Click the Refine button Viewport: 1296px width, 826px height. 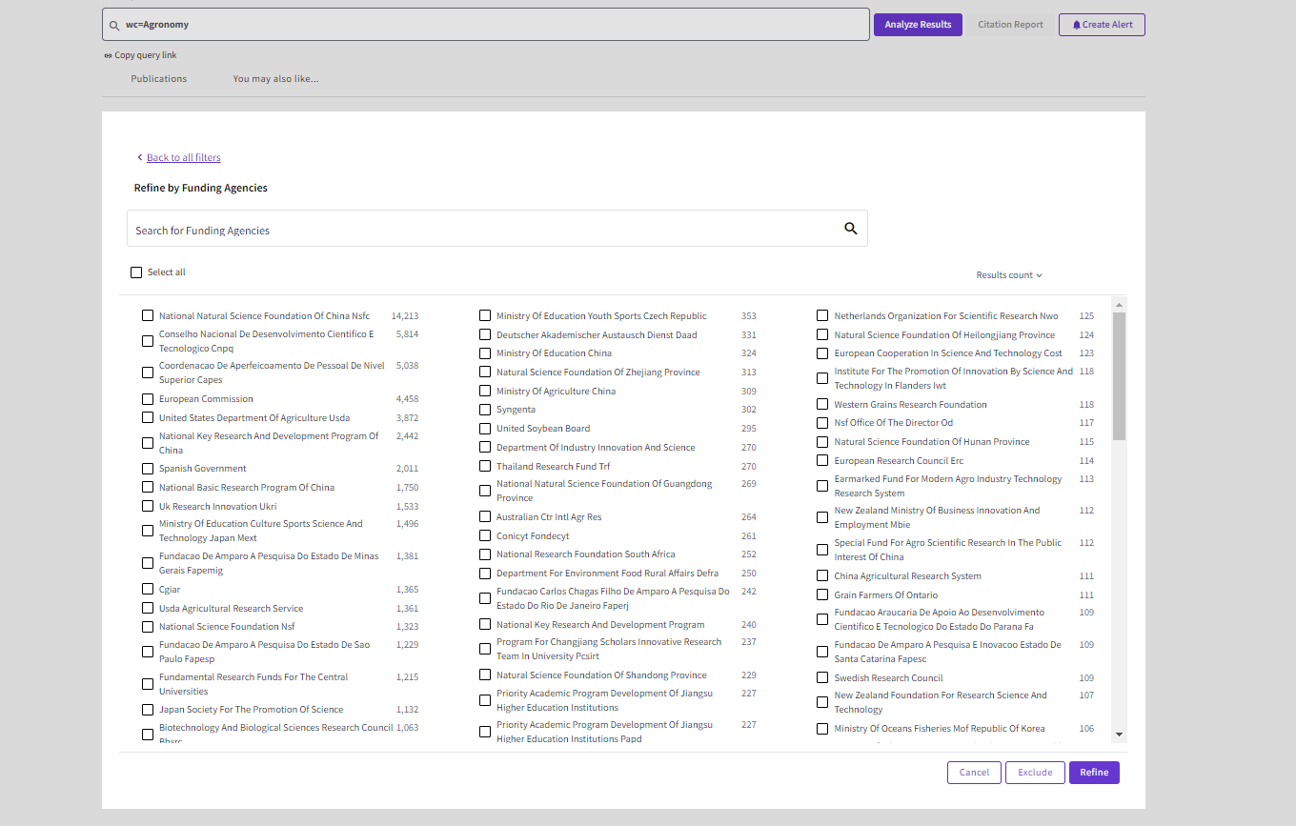tap(1094, 773)
